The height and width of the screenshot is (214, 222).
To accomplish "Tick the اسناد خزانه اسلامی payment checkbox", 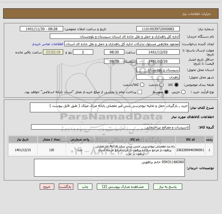I will (x=140, y=92).
